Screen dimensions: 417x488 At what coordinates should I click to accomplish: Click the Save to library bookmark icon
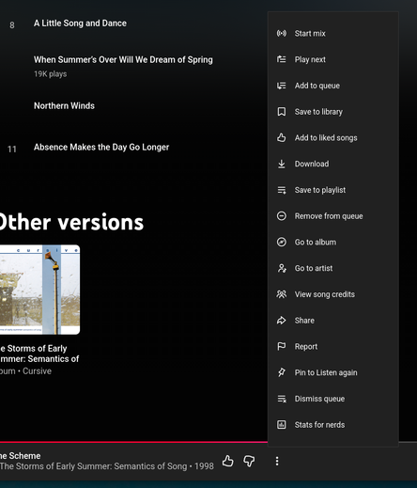point(282,112)
